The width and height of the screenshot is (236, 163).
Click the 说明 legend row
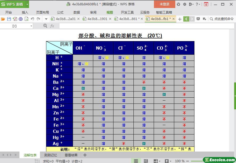120,149
